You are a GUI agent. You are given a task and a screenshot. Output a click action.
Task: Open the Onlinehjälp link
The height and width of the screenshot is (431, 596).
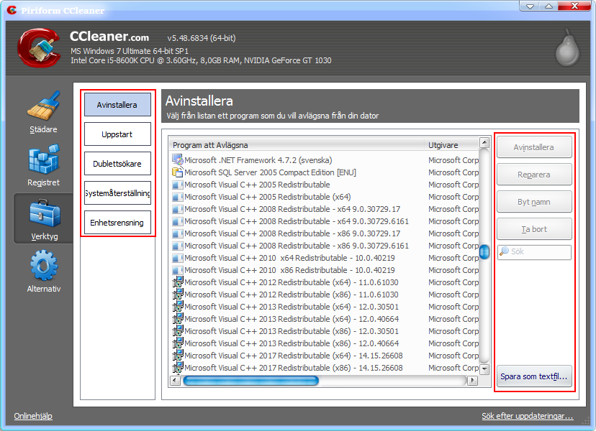click(33, 416)
